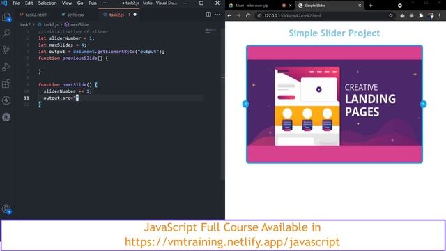Image resolution: width=446 pixels, height=251 pixels.
Task: Click the tab audio indicator on Meet tab
Action: pos(284,6)
